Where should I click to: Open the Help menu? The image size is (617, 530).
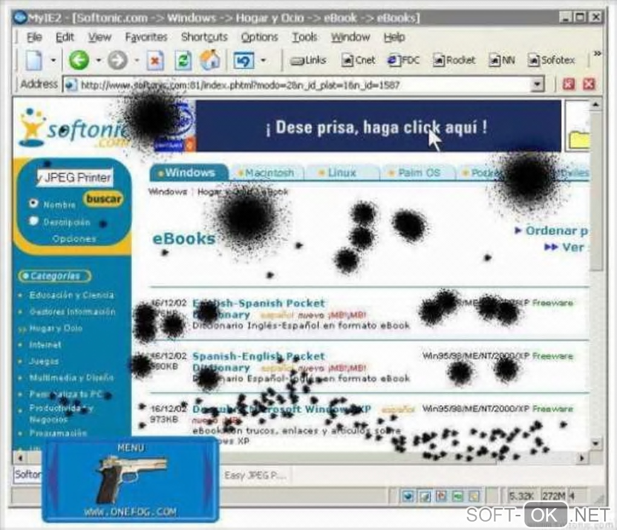click(394, 37)
